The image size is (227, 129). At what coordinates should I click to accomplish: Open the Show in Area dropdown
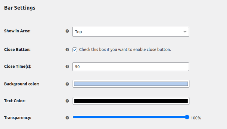click(x=130, y=32)
